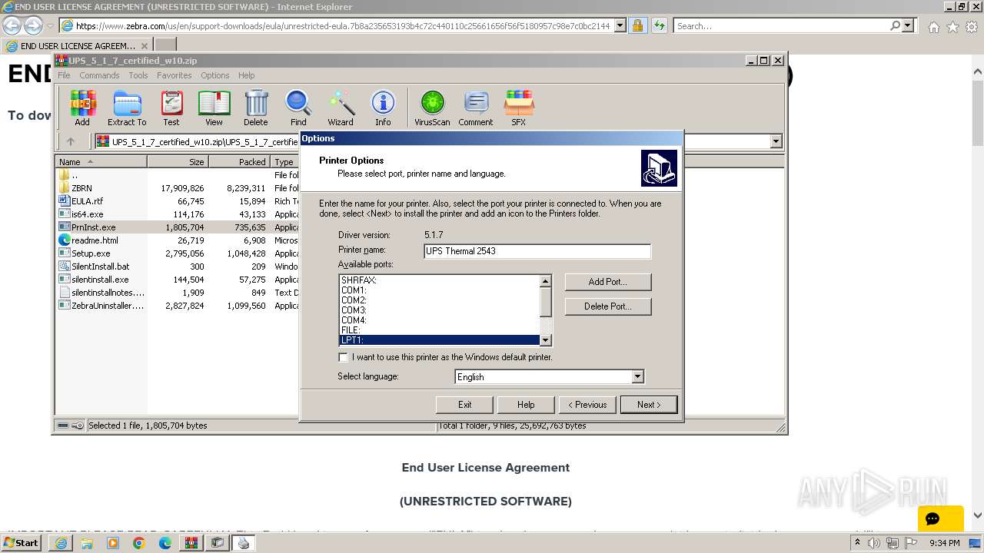Screen dimensions: 984x553
Task: Click the refresh icon in address bar
Action: [659, 25]
